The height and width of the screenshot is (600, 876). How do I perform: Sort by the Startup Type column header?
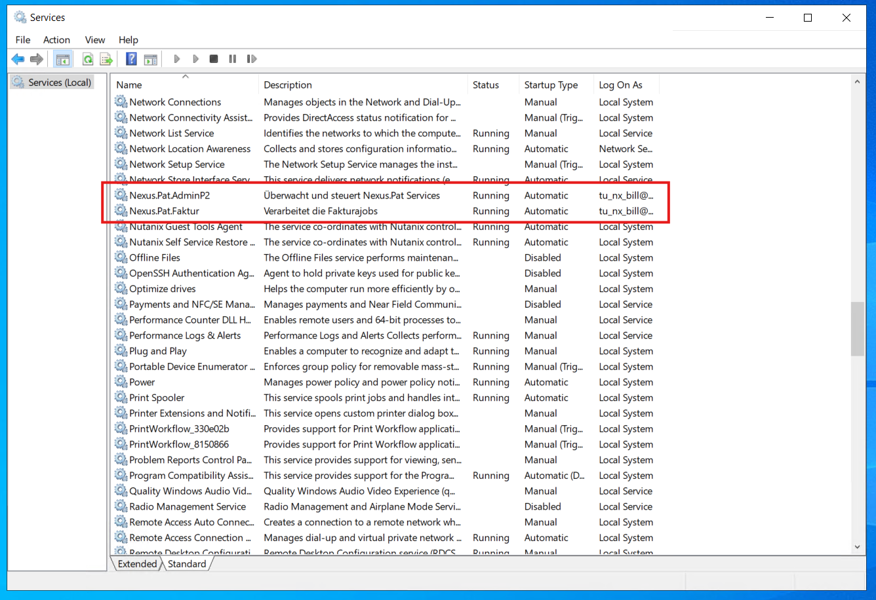(551, 84)
